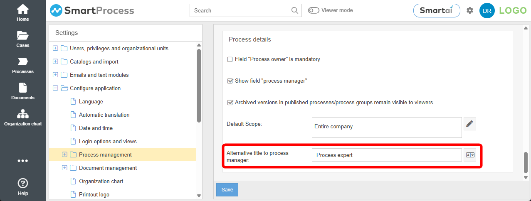Expand 'Process management' node
This screenshot has height=201, width=531.
click(64, 154)
